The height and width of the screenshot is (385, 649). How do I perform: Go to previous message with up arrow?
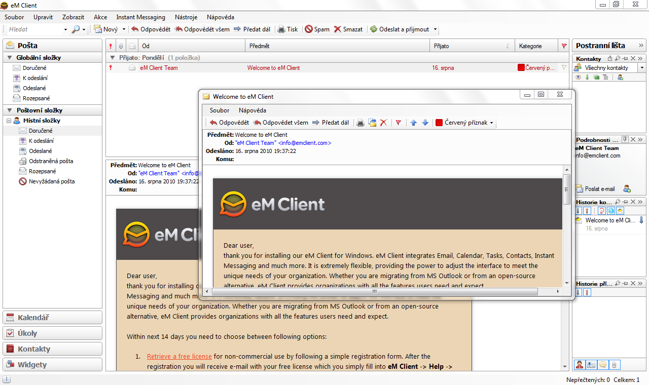[414, 123]
